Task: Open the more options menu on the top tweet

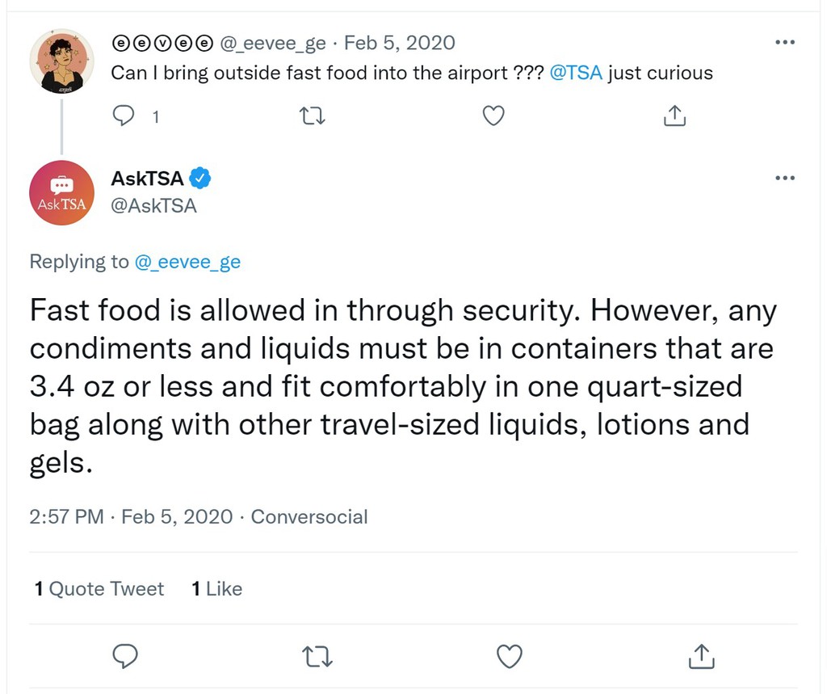Action: 785,42
